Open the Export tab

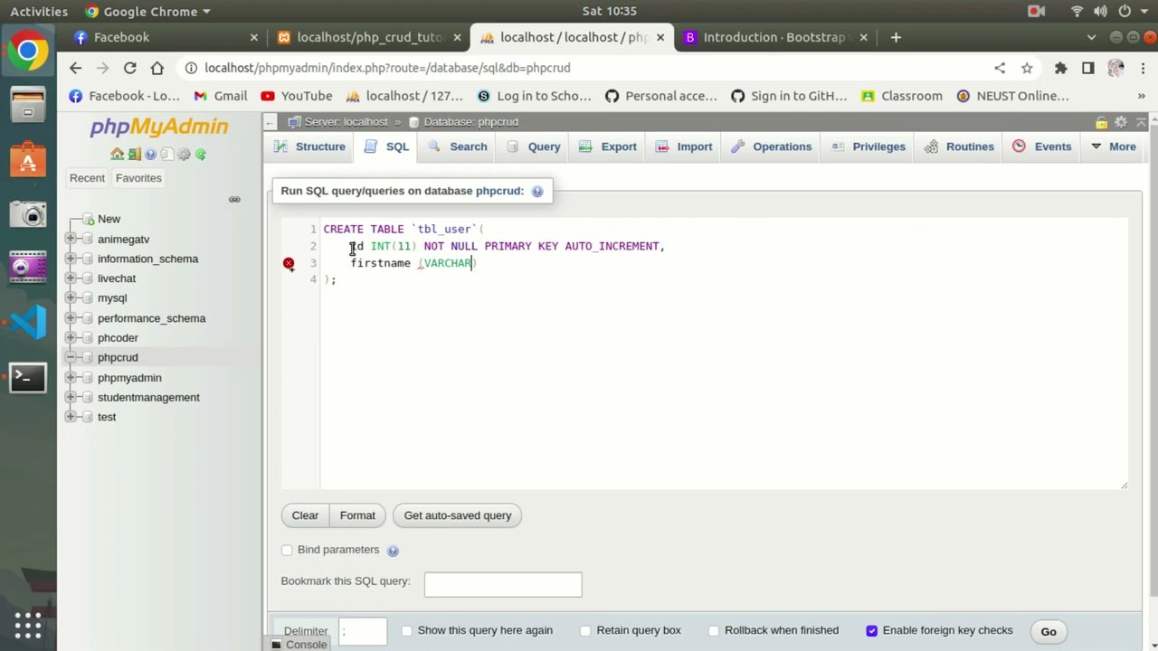click(608, 146)
